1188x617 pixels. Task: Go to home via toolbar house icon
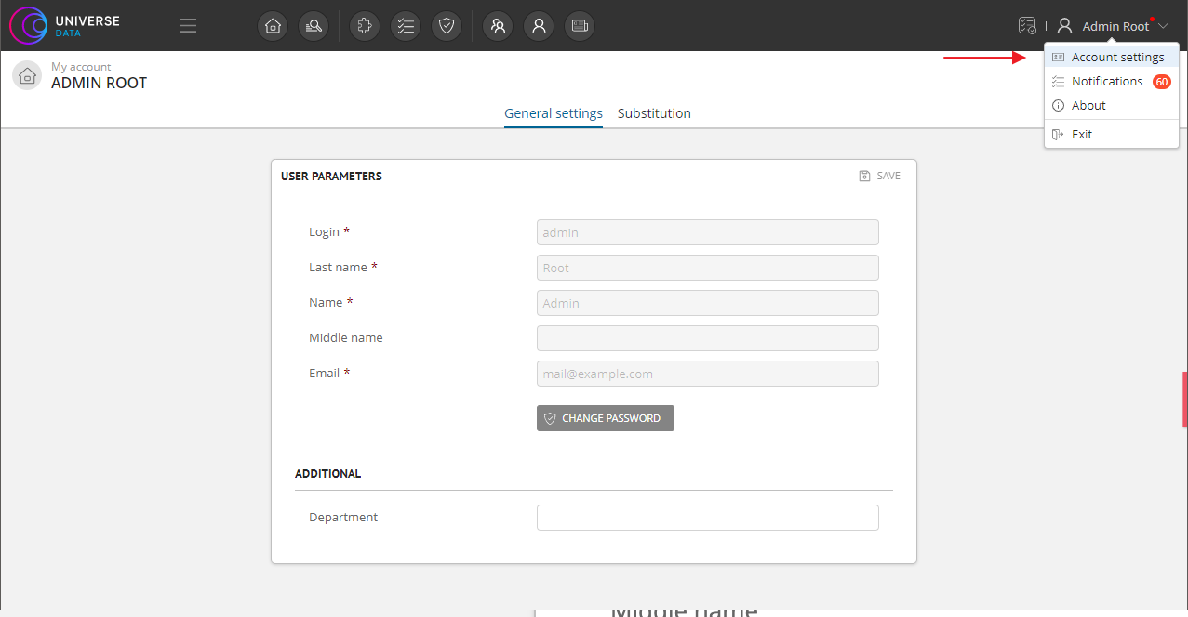click(273, 26)
